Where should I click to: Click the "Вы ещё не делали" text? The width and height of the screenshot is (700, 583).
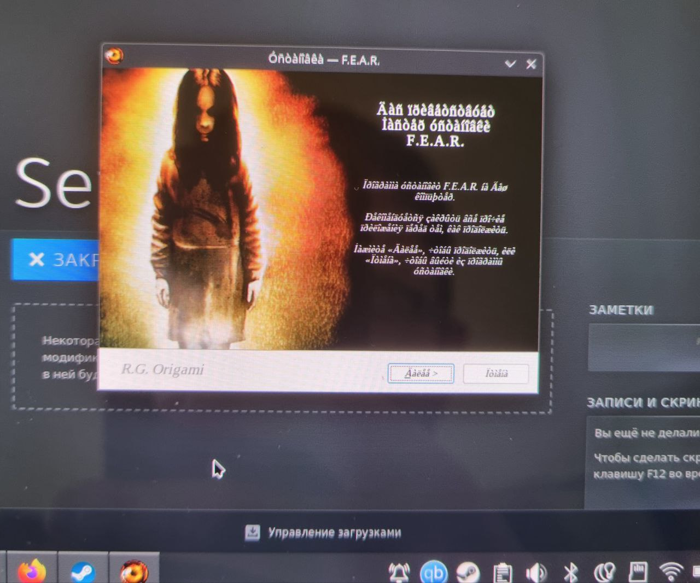pos(647,433)
